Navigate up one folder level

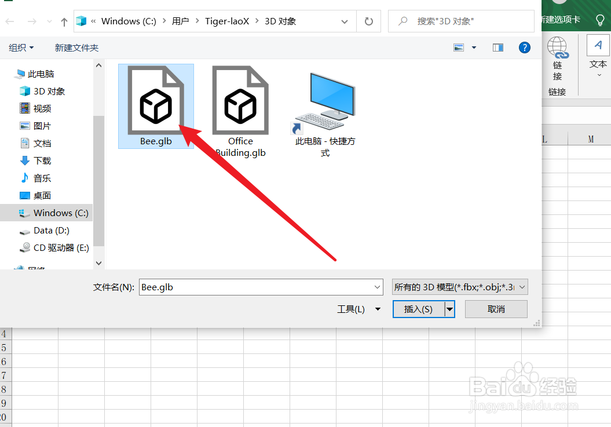pos(64,21)
